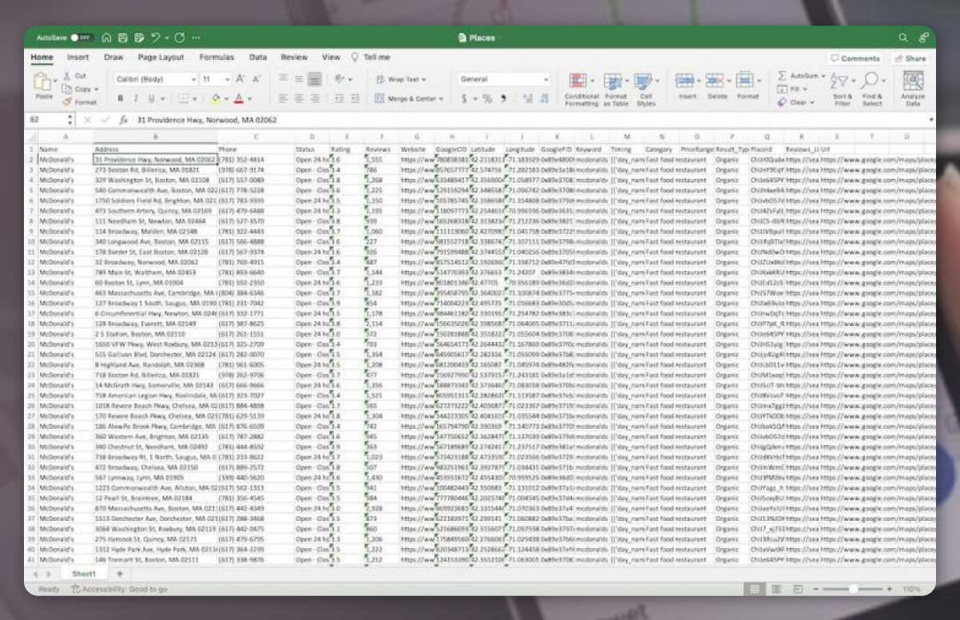This screenshot has width=960, height=620.
Task: Click the Orientation text angle icon
Action: coord(339,79)
